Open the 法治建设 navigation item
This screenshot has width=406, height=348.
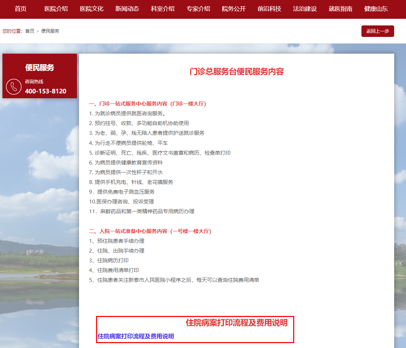tap(305, 9)
